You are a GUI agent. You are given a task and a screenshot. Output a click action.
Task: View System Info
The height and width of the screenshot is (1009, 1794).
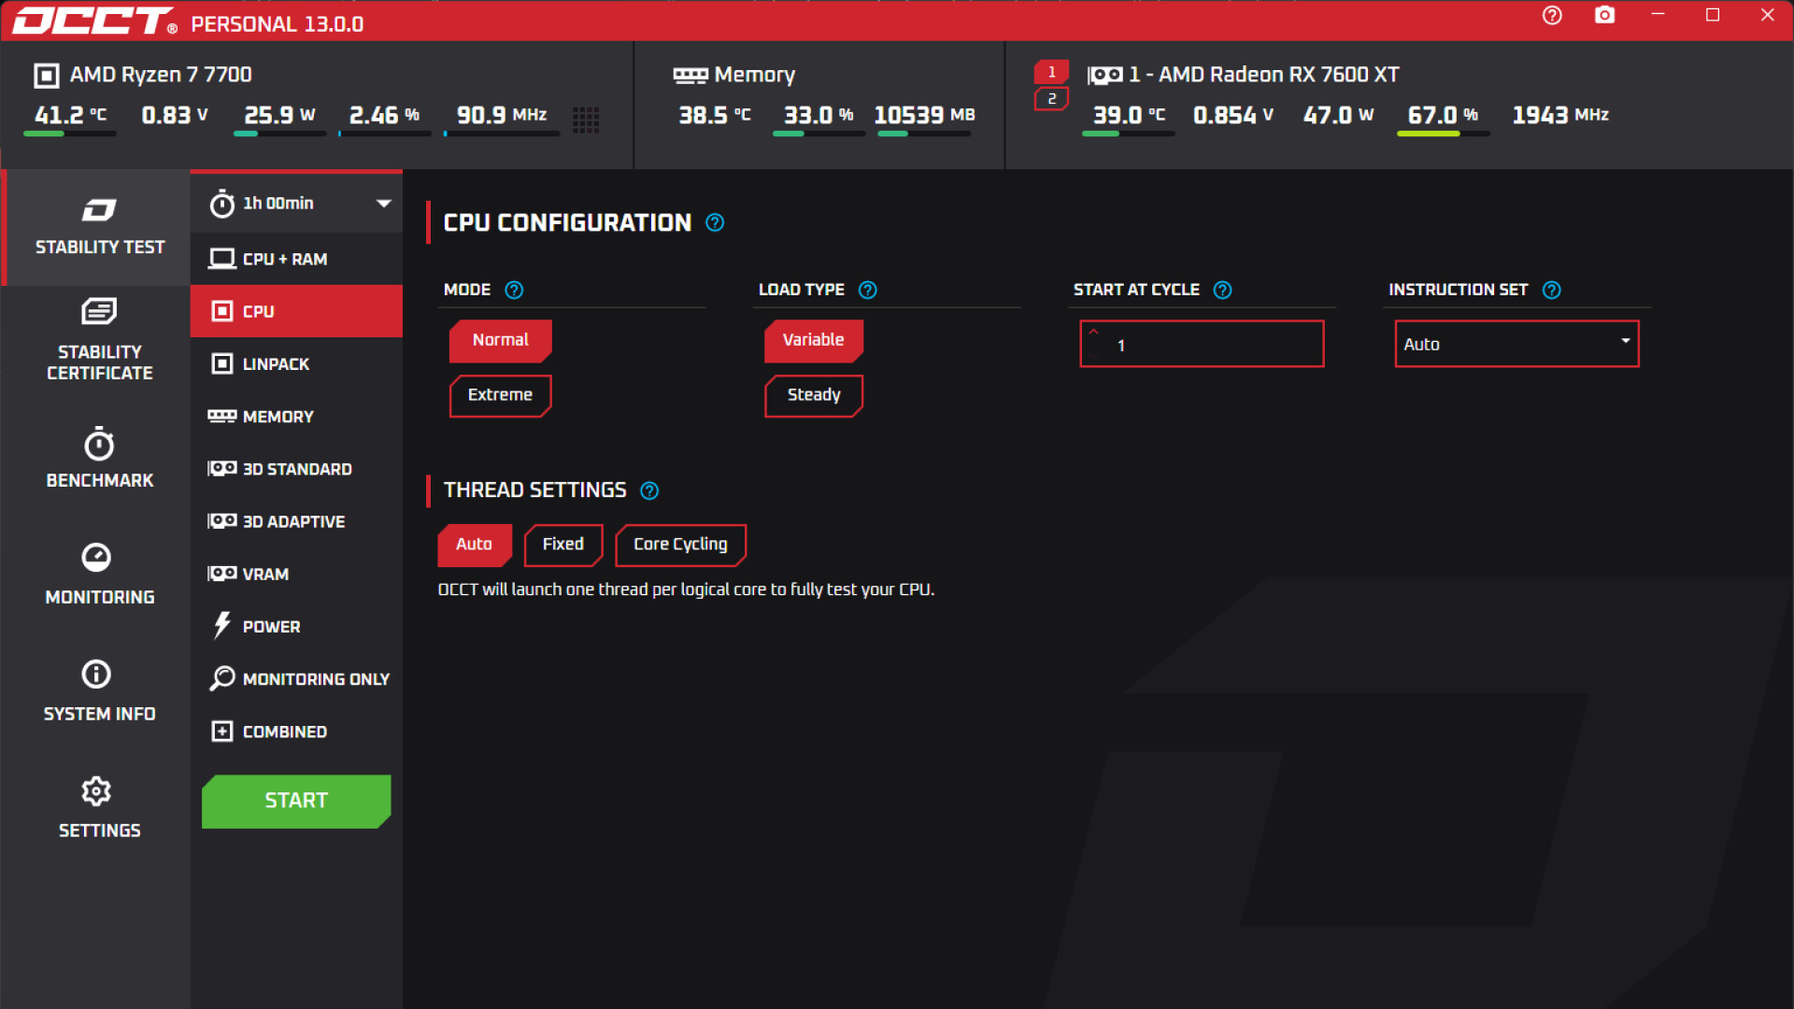click(98, 690)
